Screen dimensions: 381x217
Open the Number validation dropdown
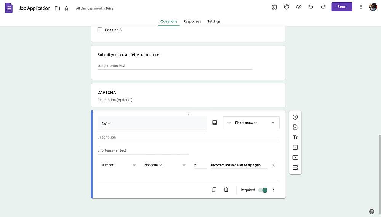(118, 165)
